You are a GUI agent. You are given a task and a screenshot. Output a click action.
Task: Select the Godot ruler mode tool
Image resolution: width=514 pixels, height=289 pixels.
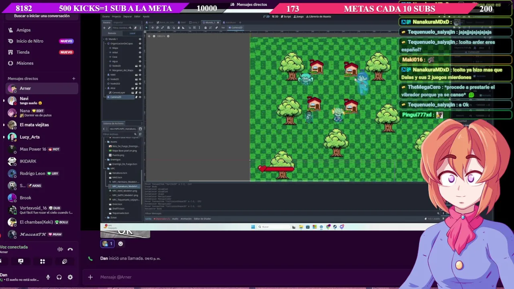(183, 28)
